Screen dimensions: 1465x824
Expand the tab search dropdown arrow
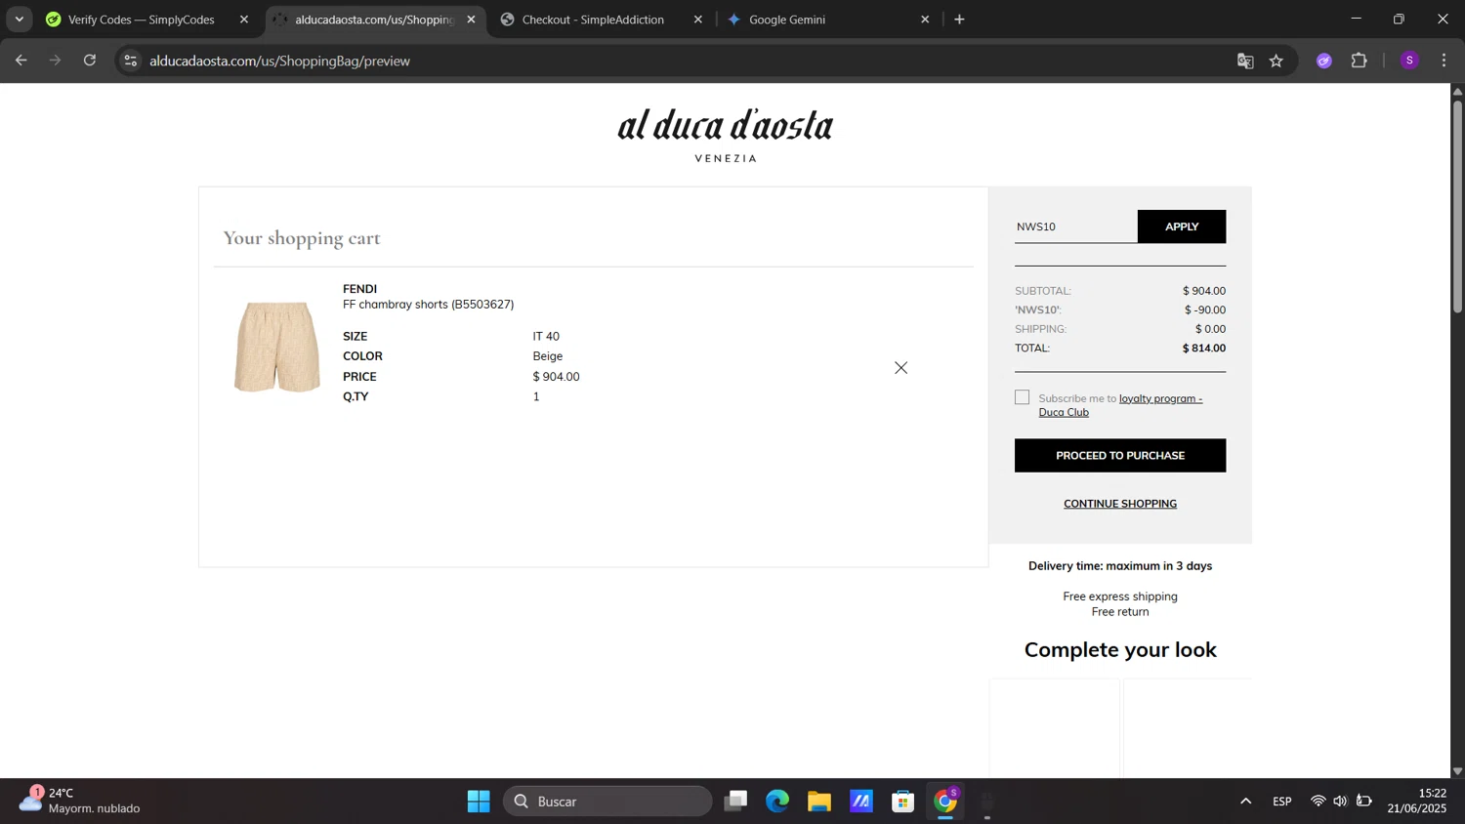pyautogui.click(x=19, y=20)
